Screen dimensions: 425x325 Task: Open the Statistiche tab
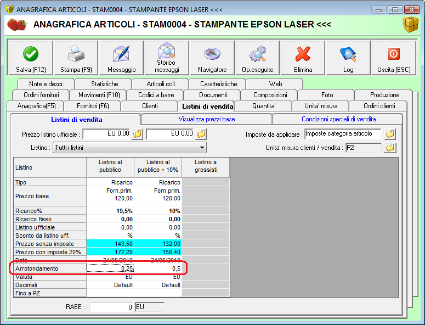coord(104,84)
